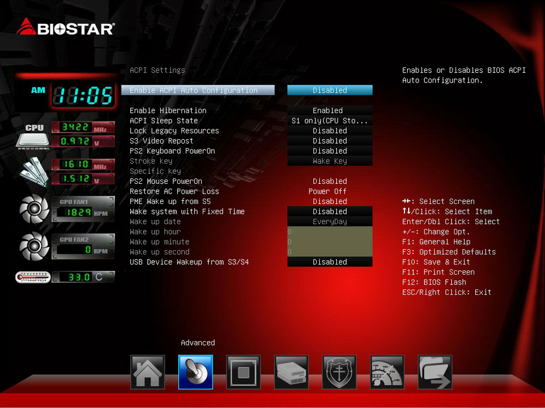Click Wake system with Fixed Time value

coord(330,212)
